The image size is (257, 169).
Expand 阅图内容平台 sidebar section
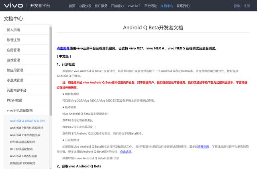27,90
